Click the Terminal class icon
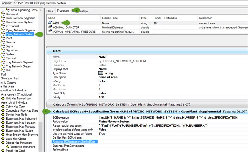 [x=3, y=58]
